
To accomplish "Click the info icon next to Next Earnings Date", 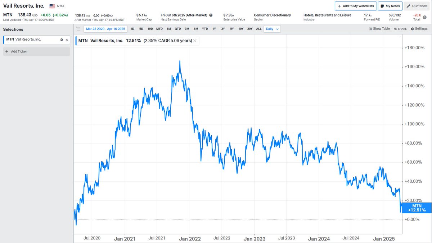I will click(210, 15).
